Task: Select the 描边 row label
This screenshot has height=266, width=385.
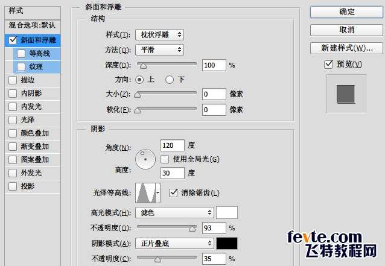Action: pos(28,80)
